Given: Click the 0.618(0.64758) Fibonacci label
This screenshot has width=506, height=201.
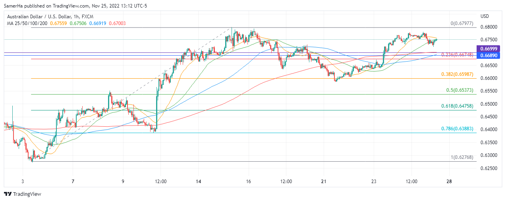Looking at the screenshot, I should point(457,106).
